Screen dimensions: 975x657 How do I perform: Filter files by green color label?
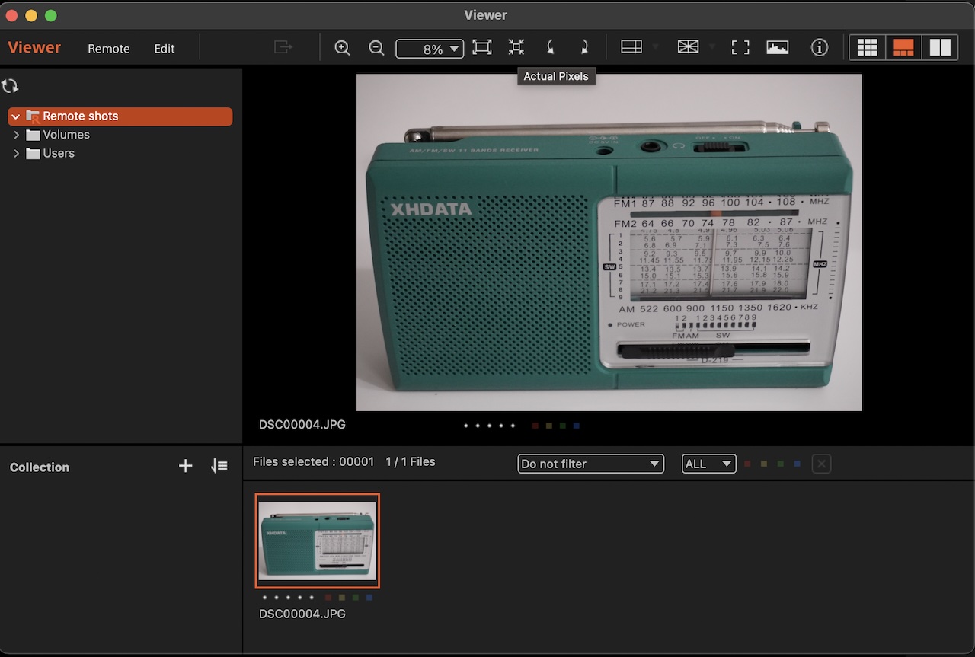[x=781, y=464]
